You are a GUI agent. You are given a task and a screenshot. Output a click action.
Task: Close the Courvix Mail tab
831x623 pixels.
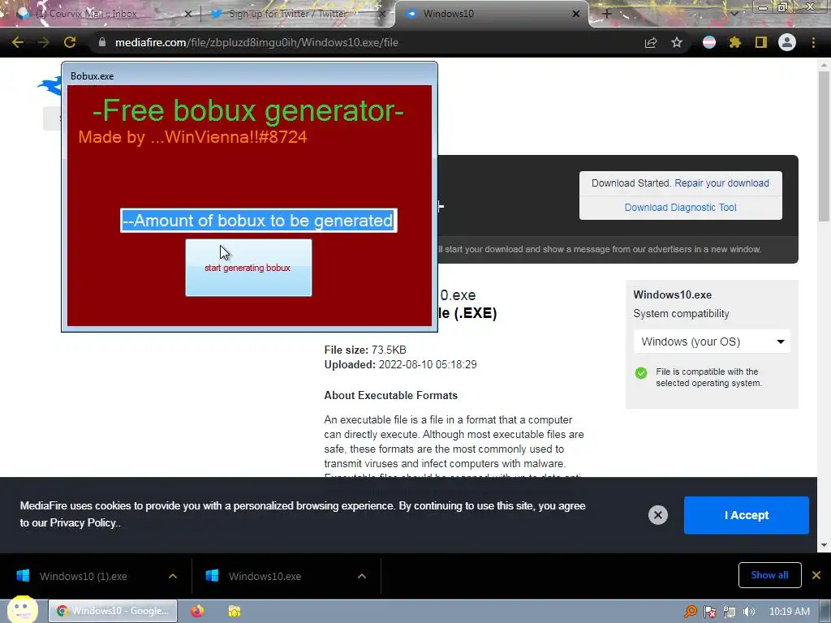coord(187,14)
